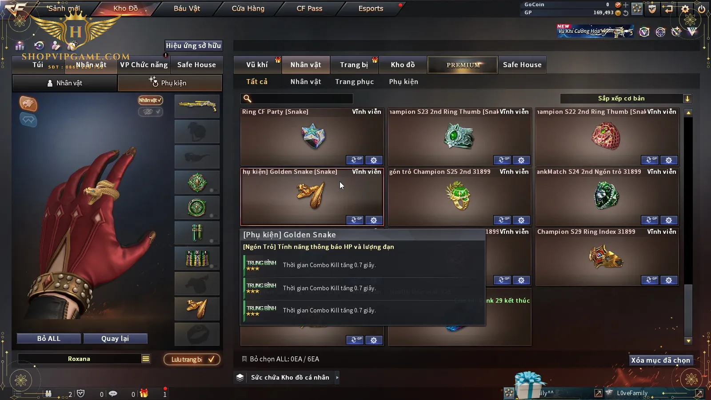
Task: Toggle the hidden-eye visibility checkbox
Action: (x=150, y=112)
